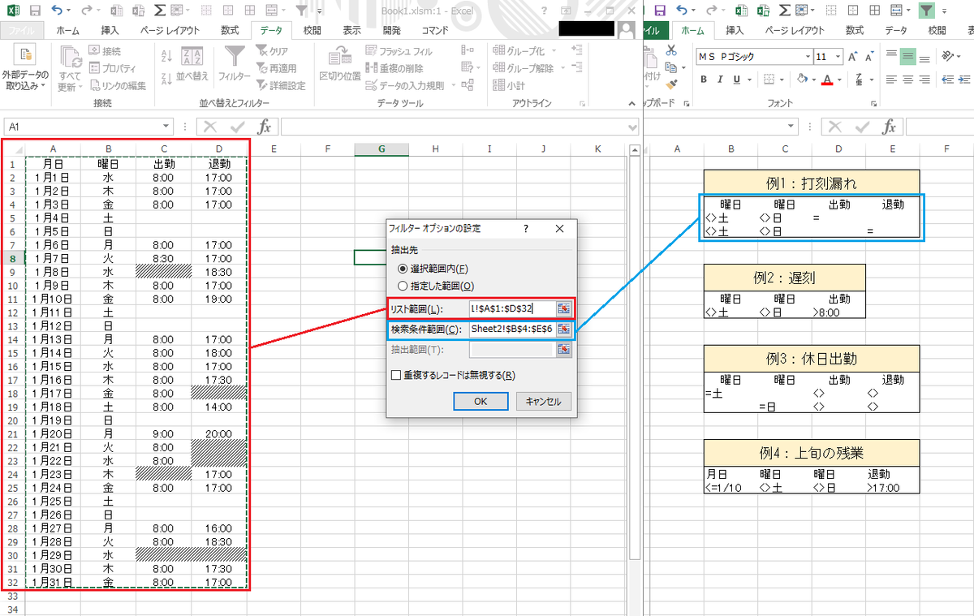Click クリア filter button

click(273, 51)
